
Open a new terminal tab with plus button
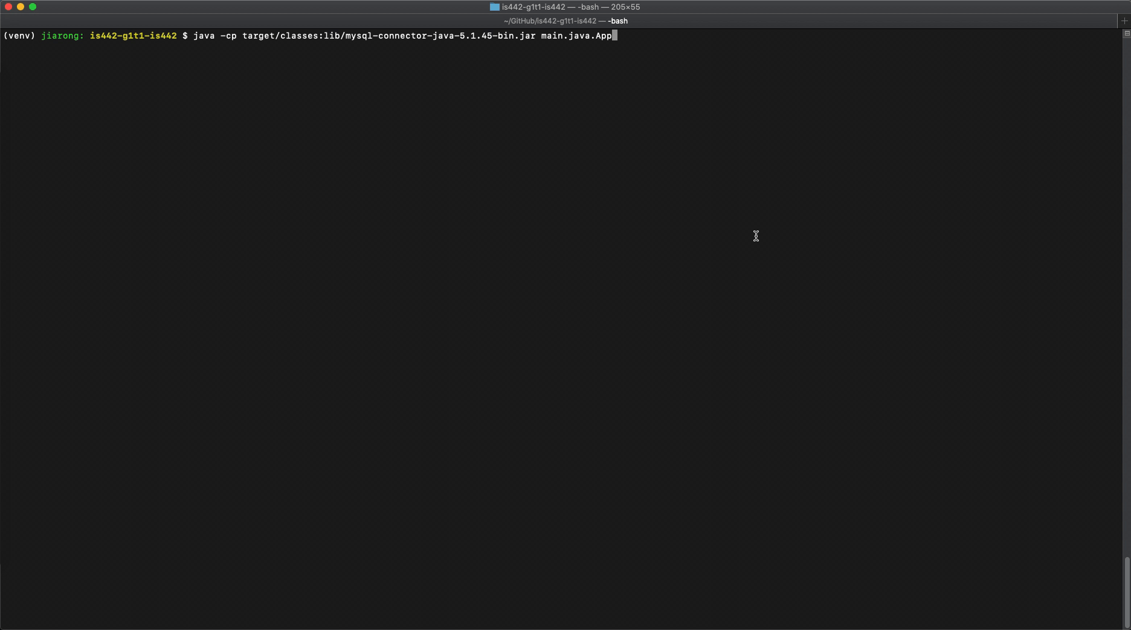[x=1124, y=21]
